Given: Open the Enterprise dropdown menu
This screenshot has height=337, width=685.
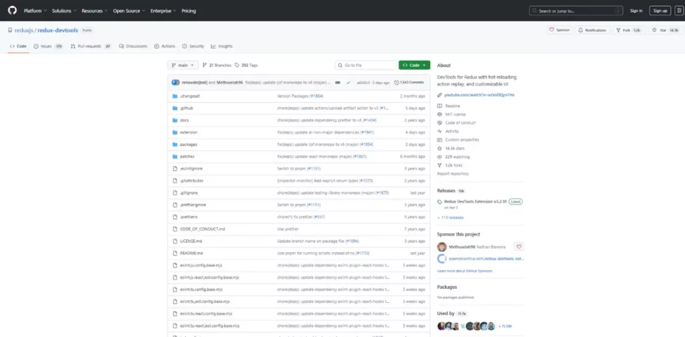Looking at the screenshot, I should (163, 11).
